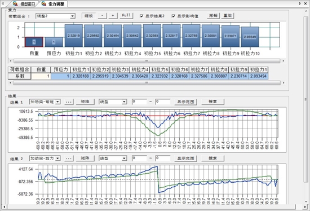Expand the 结果 2 线型 dropdown
310x211 pixels.
[x=113, y=159]
